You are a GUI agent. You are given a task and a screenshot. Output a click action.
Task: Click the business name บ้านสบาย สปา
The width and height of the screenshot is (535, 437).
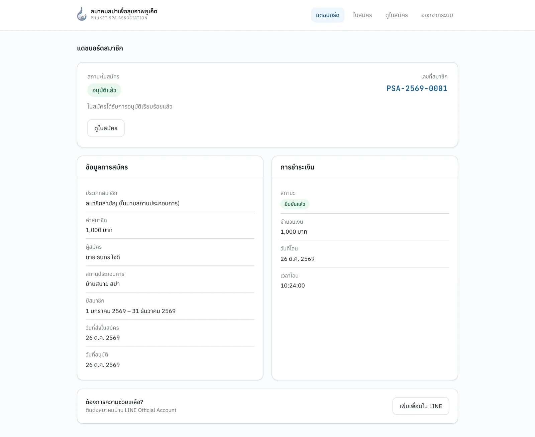[x=103, y=284]
